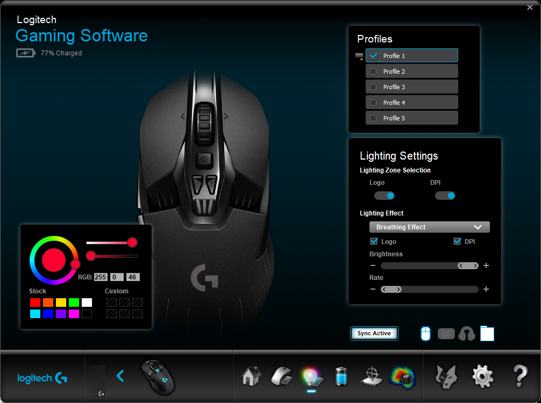Increase brightness with the plus icon
The image size is (541, 403).
pyautogui.click(x=486, y=265)
